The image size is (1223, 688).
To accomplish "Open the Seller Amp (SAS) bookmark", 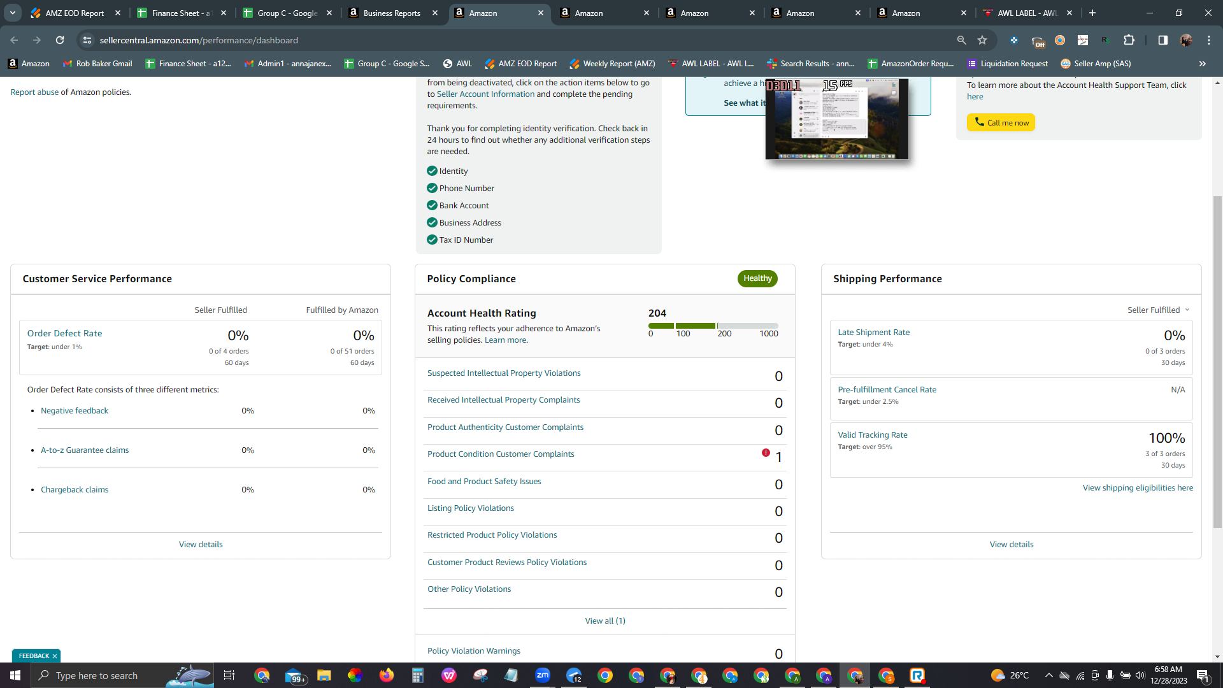I will (x=1096, y=64).
